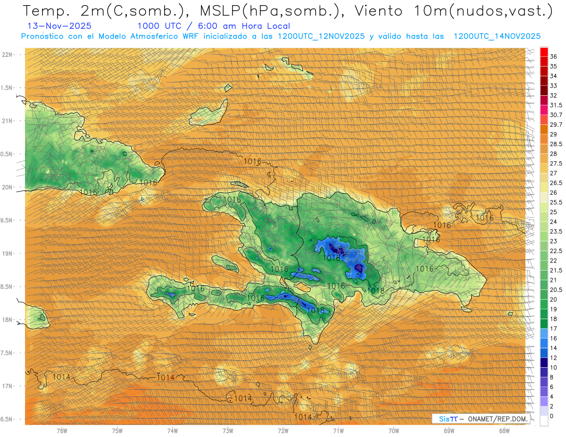This screenshot has width=566, height=437.
Task: Click the 19N latitude axis label
Action: point(8,254)
